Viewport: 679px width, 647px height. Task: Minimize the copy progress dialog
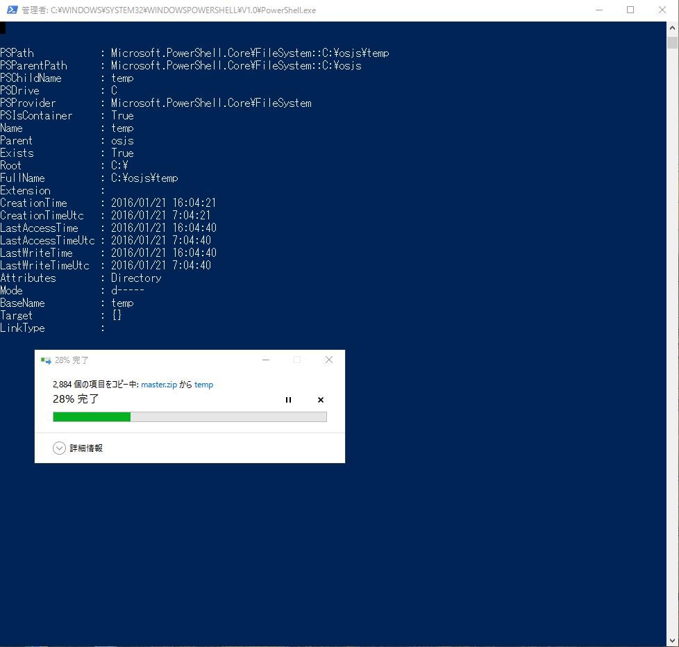[266, 360]
